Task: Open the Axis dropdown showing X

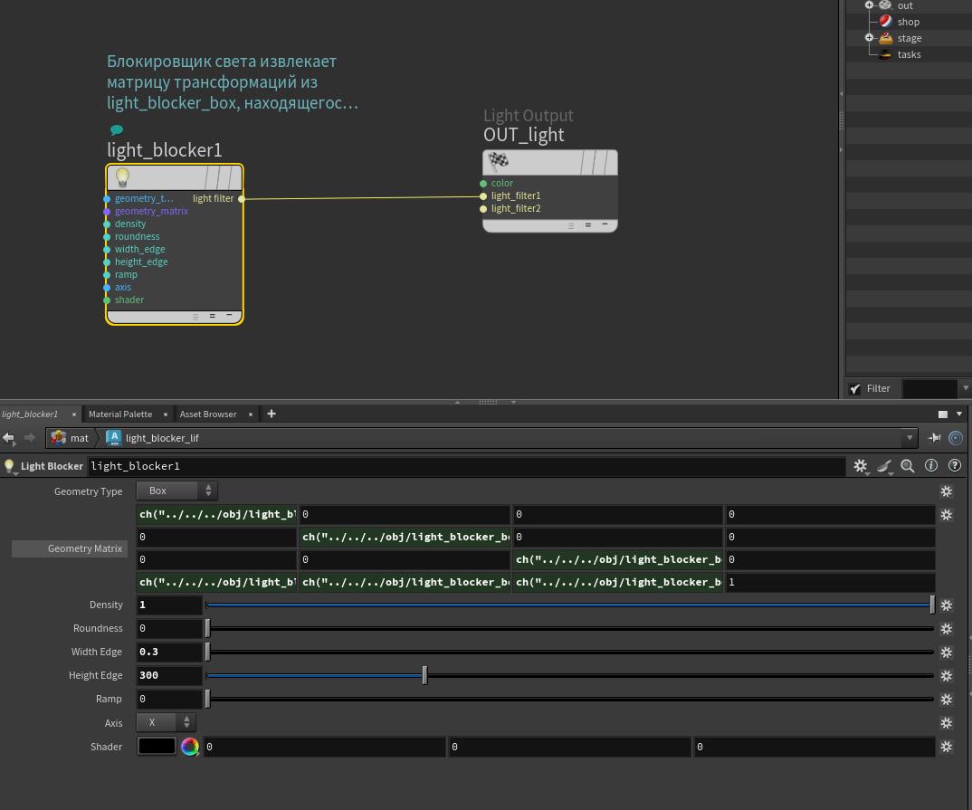Action: (x=166, y=722)
